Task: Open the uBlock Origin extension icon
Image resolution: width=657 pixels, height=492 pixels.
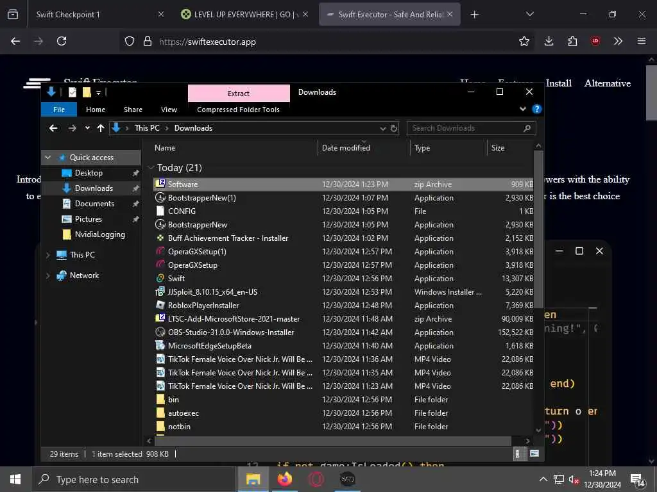Action: (595, 41)
